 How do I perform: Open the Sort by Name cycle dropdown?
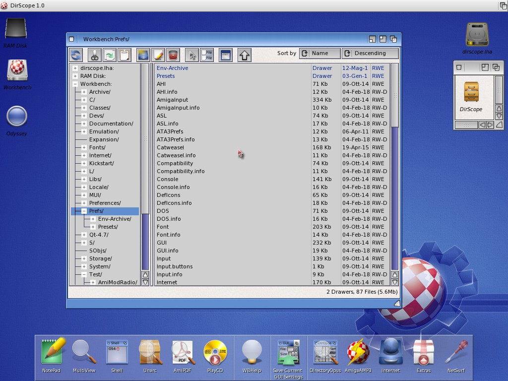click(x=320, y=53)
